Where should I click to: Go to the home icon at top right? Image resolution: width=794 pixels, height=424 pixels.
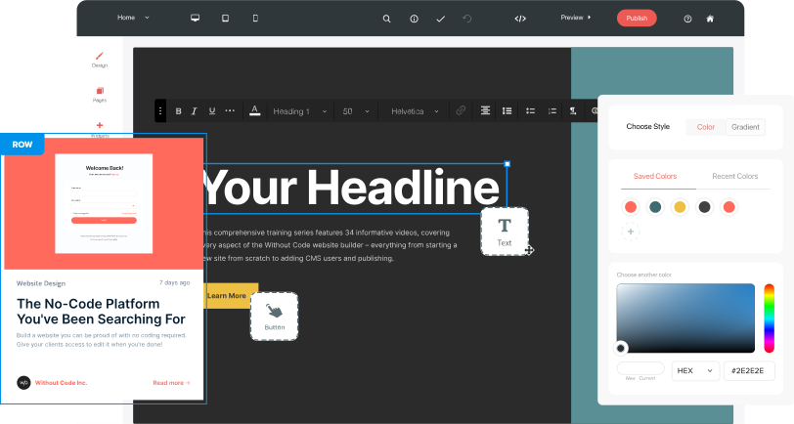coord(710,19)
